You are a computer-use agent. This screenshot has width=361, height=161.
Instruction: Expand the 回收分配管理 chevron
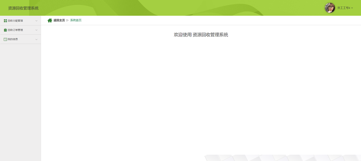(x=36, y=21)
